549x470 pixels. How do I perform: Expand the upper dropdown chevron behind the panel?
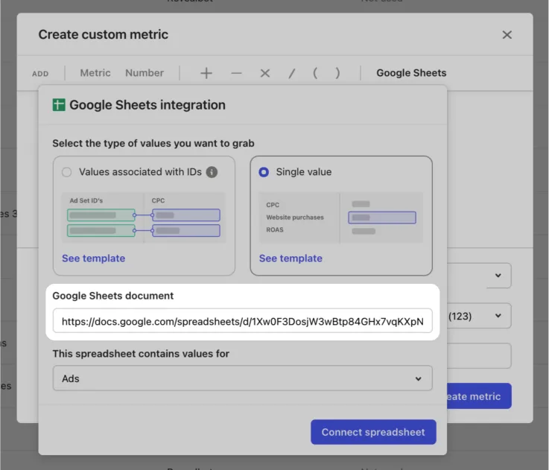pyautogui.click(x=498, y=276)
